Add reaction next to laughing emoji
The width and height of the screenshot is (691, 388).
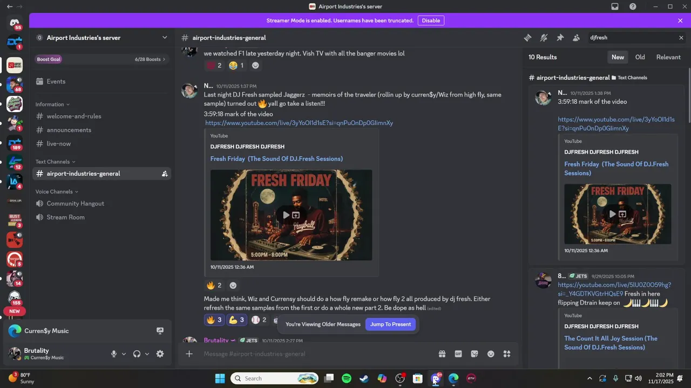click(x=255, y=65)
